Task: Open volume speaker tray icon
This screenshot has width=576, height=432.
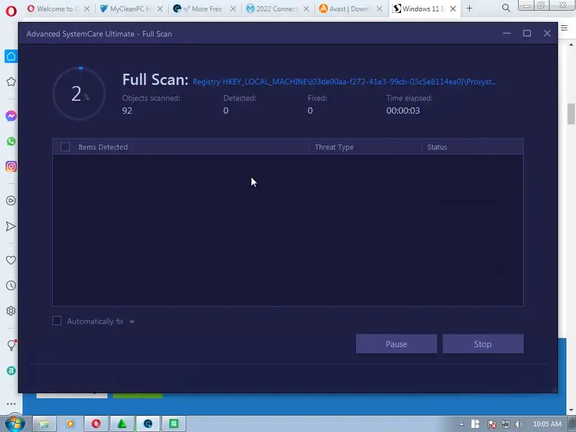Action: tap(519, 424)
